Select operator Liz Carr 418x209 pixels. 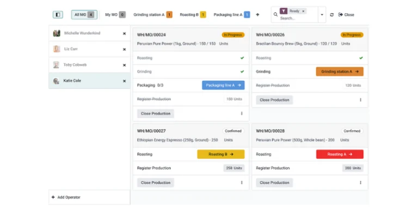click(x=89, y=49)
